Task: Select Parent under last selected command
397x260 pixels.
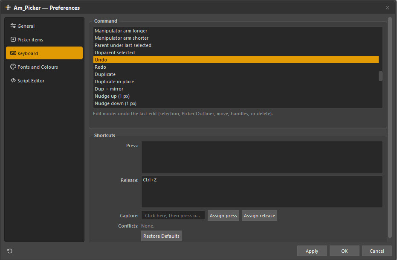Action: coord(236,45)
